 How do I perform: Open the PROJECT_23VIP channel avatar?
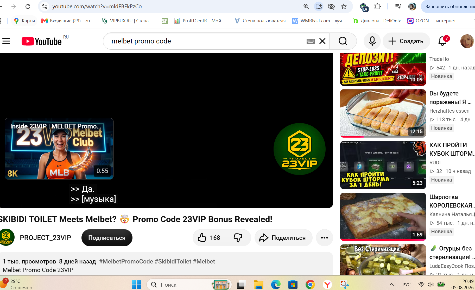point(7,237)
